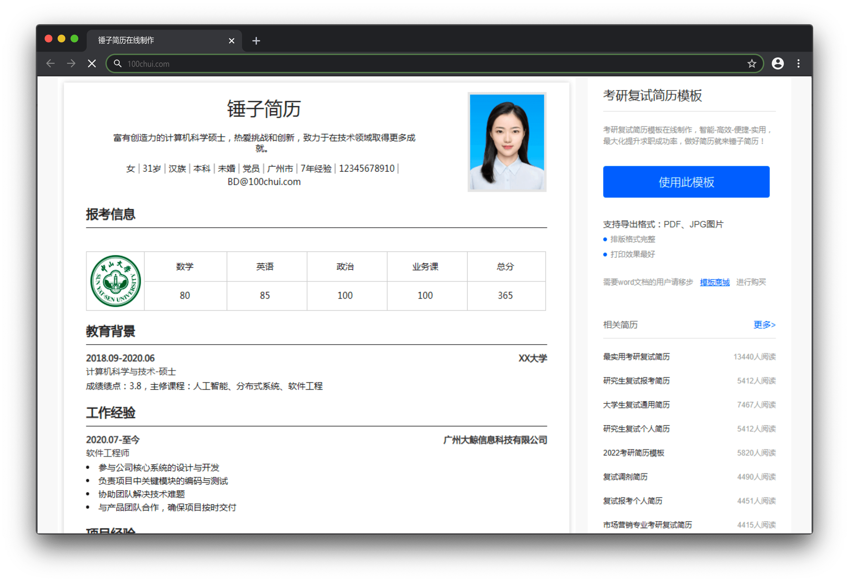
Task: Click the total score 365 cell
Action: tap(506, 296)
